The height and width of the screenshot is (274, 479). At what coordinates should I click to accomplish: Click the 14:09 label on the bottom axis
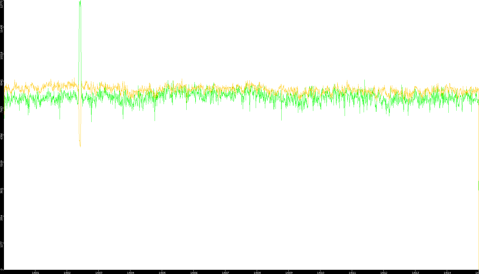[x=289, y=273]
